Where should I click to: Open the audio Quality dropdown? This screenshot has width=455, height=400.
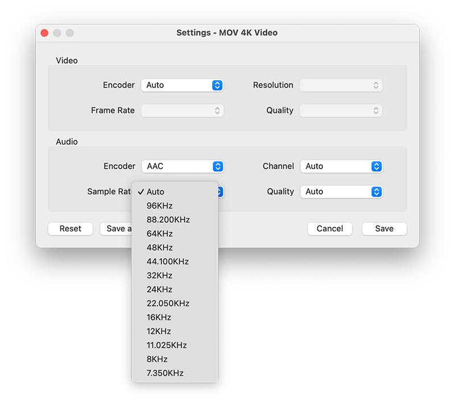(341, 191)
